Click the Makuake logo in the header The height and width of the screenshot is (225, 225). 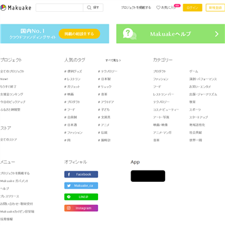click(x=16, y=7)
